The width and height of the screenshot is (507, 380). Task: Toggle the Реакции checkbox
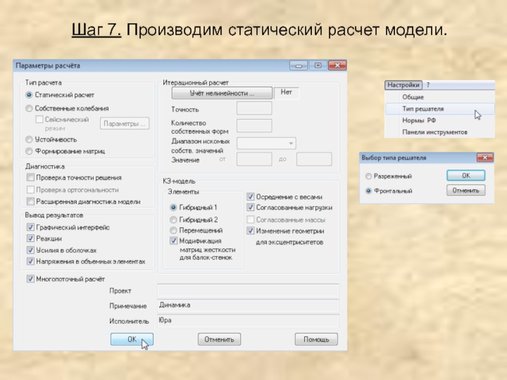[30, 239]
